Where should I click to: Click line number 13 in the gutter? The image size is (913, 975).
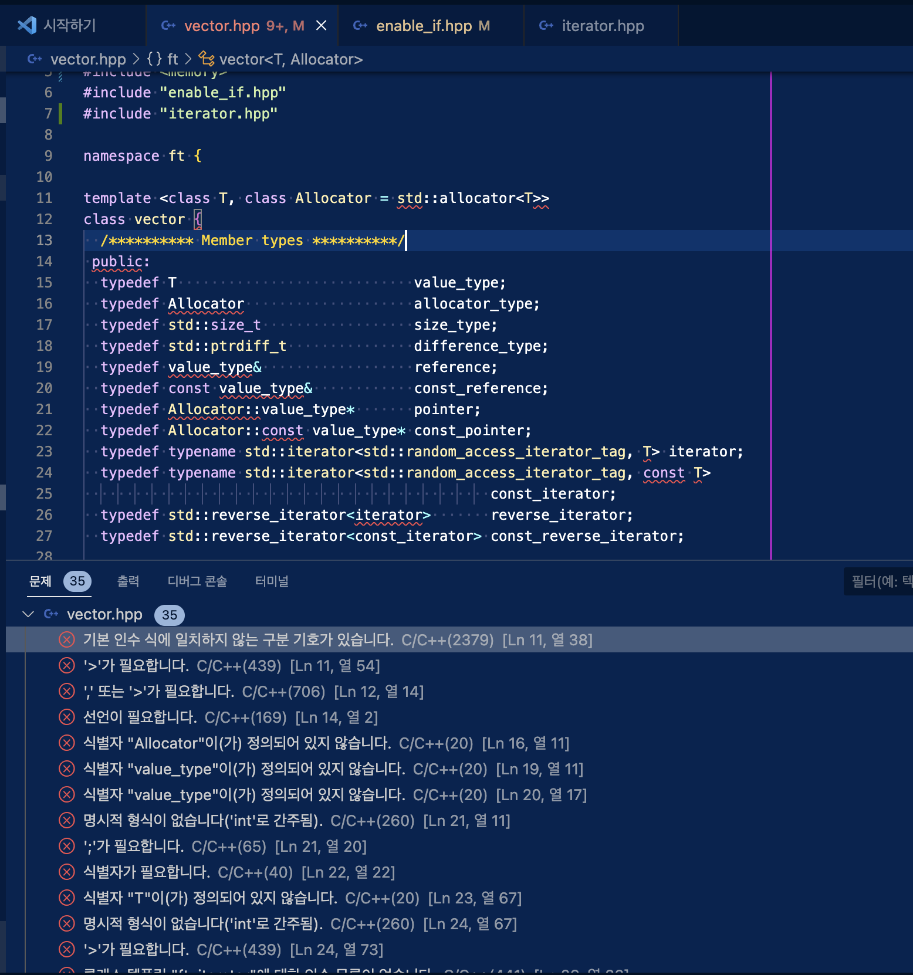tap(45, 241)
